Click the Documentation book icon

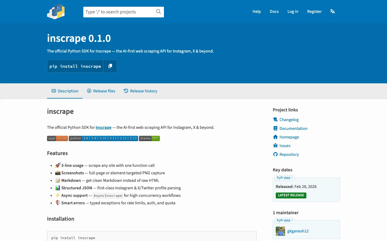pos(275,129)
